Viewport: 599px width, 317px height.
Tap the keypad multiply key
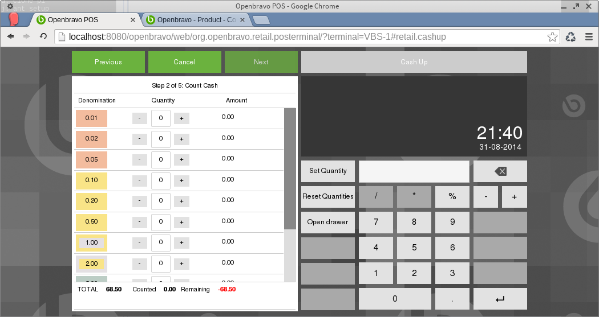pyautogui.click(x=414, y=196)
